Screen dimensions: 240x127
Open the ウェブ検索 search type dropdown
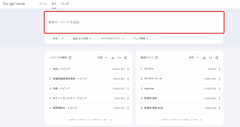(140, 39)
